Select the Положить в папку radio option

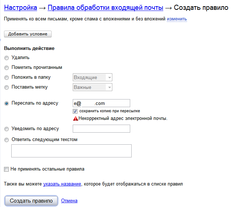pyautogui.click(x=7, y=78)
